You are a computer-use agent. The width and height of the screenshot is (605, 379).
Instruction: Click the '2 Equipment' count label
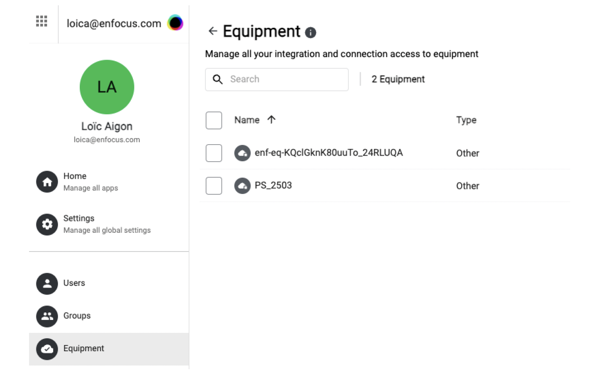[x=398, y=79]
